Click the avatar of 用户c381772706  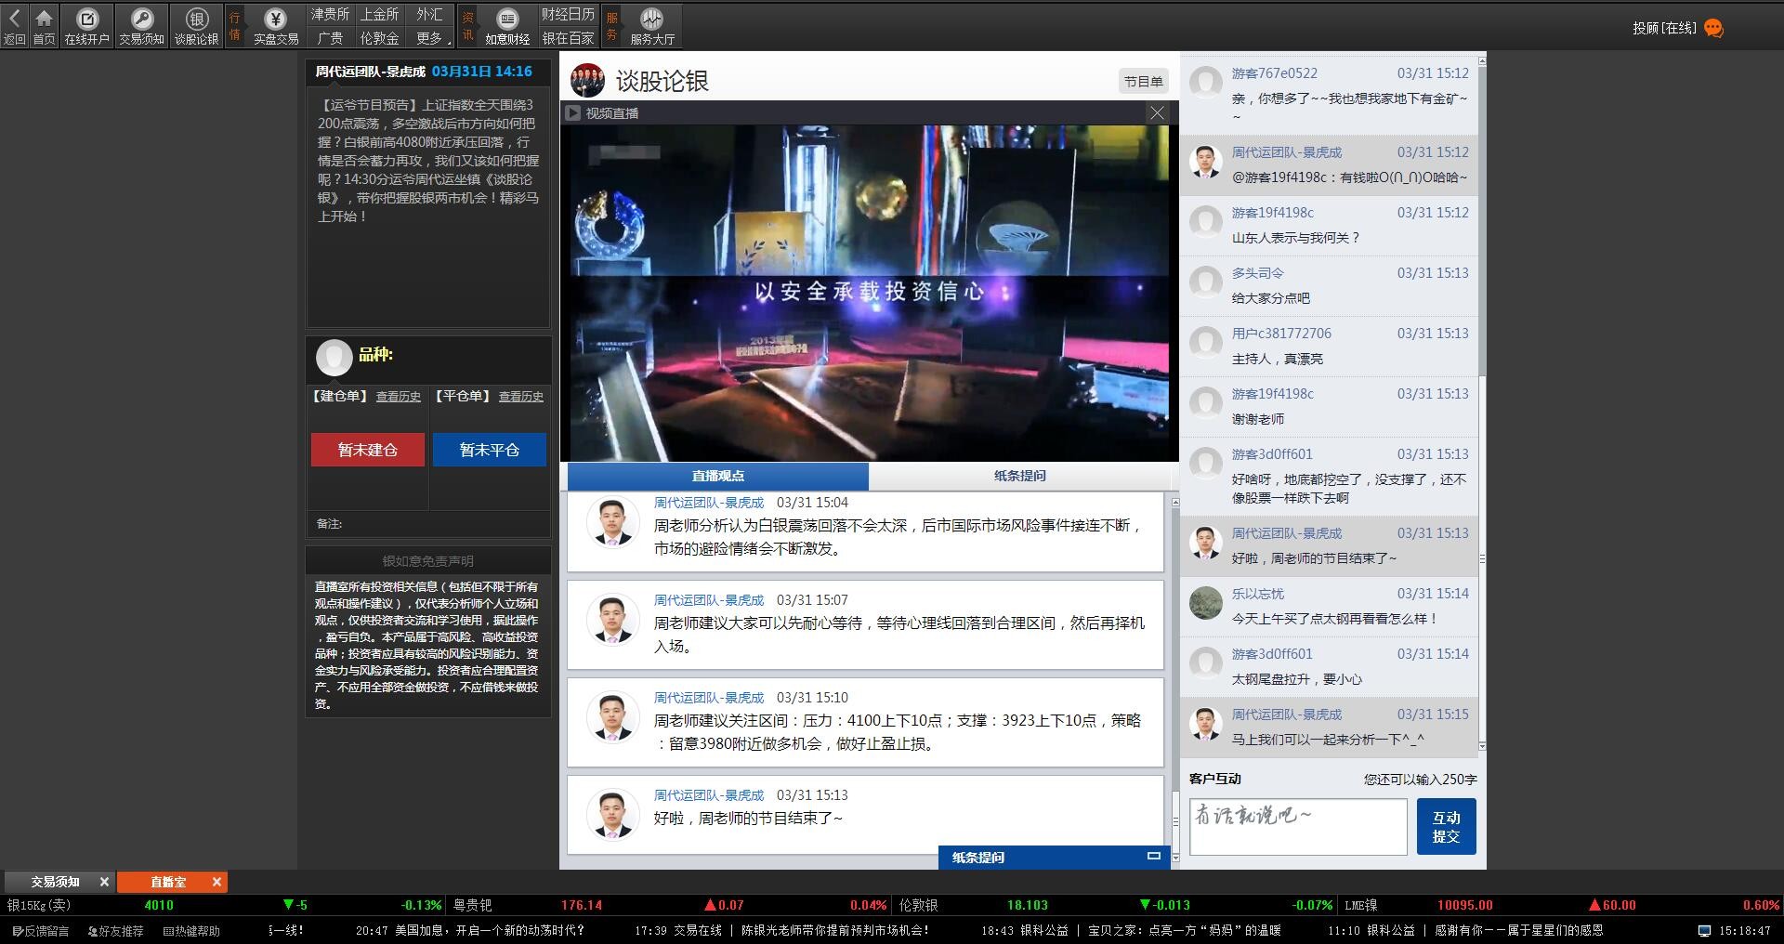[x=1206, y=343]
